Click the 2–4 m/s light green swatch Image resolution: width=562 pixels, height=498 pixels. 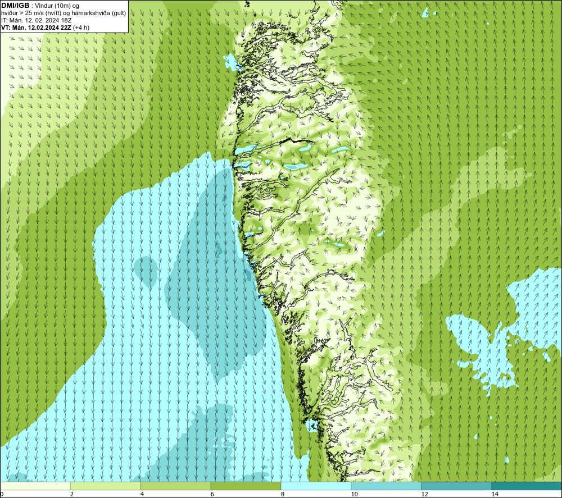click(x=106, y=486)
